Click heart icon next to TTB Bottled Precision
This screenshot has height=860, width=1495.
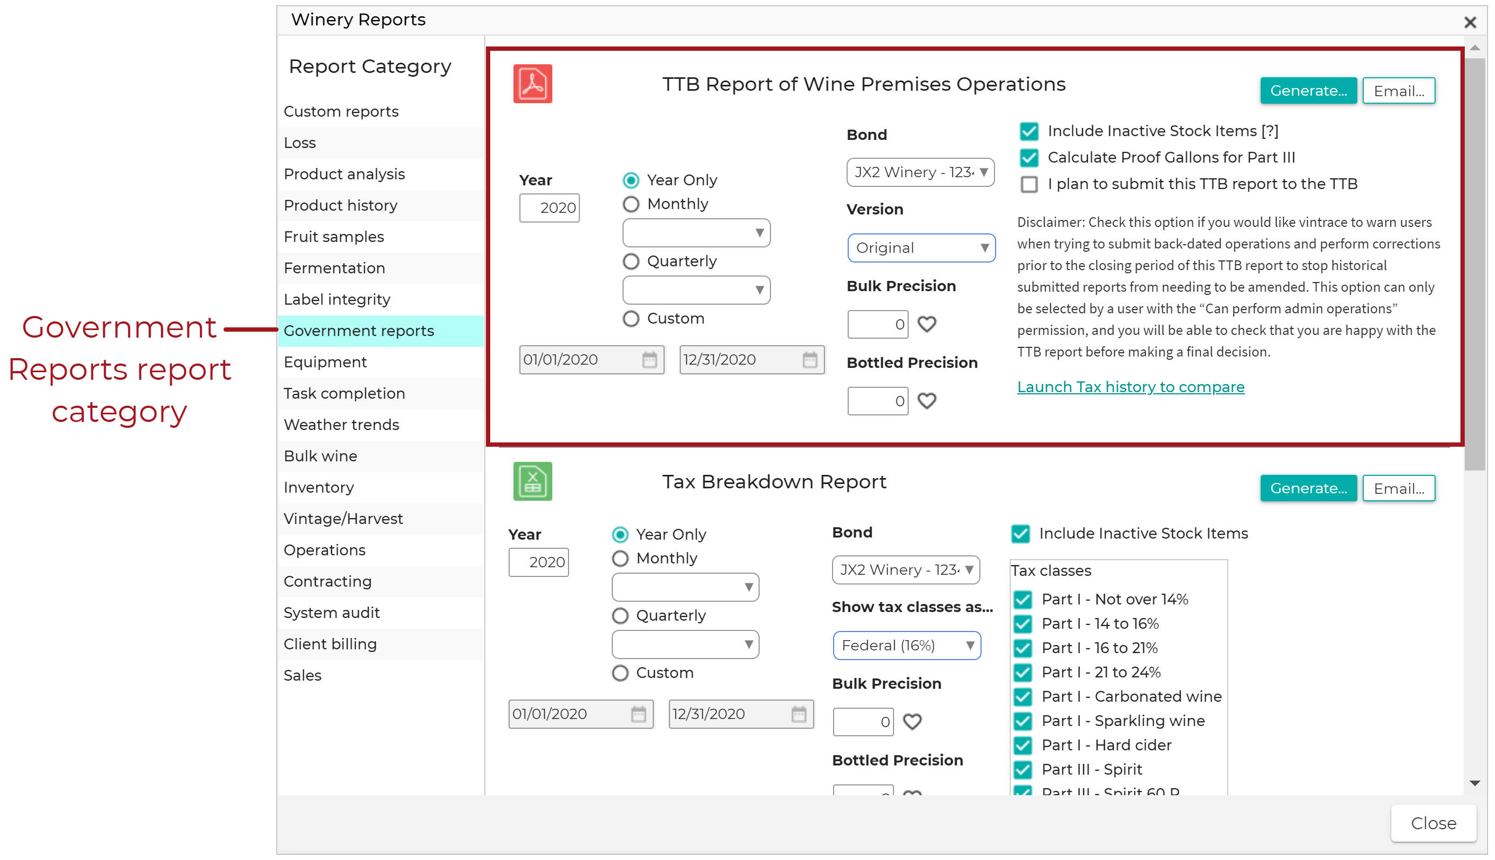pyautogui.click(x=926, y=400)
